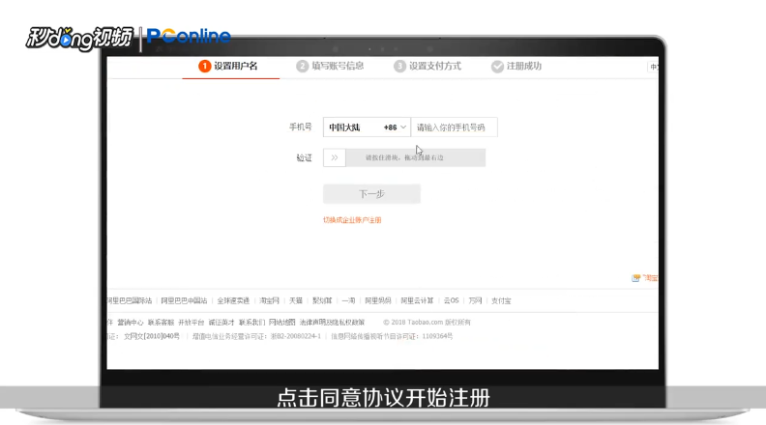Click the step 1 number icon
The height and width of the screenshot is (425, 766).
coord(204,66)
